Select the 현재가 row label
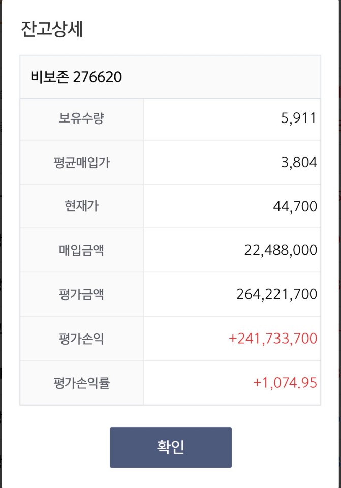Image resolution: width=341 pixels, height=488 pixels. click(81, 206)
